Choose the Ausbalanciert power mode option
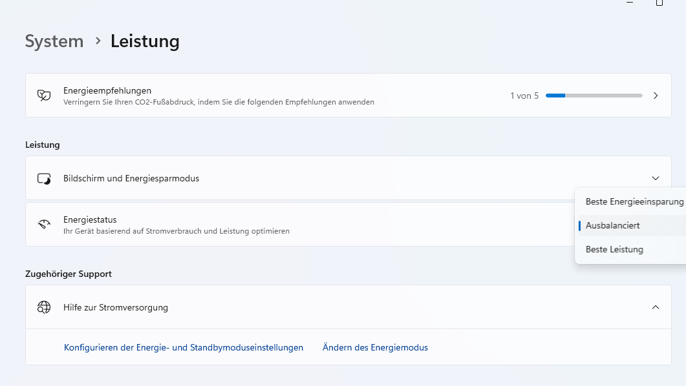 click(x=613, y=225)
